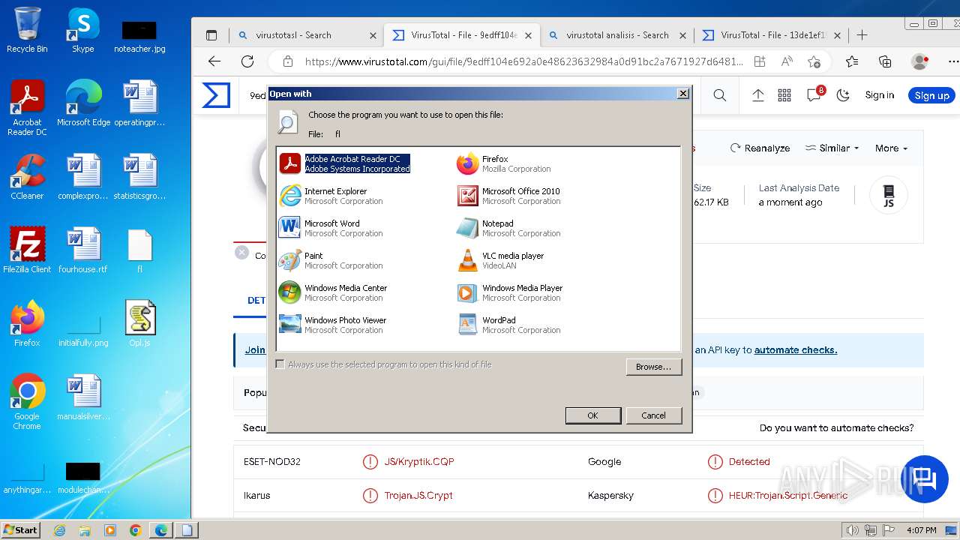
Task: Select Windows Photo Viewer program
Action: 332,325
